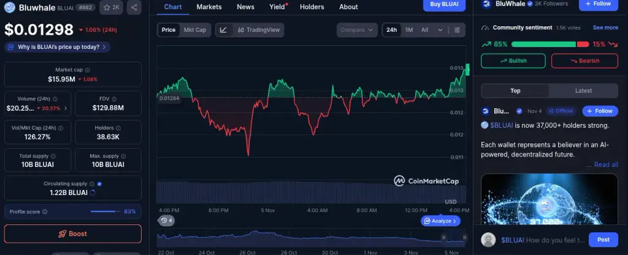Viewport: 628px width, 255px height.
Task: Open Vol/Mkt Cap (24h) info icon
Action: (x=61, y=128)
